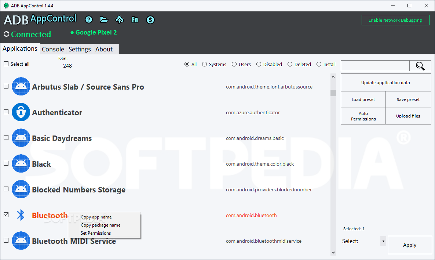Screen dimensions: 435x260
Task: Select the Disabled filter radio button
Action: (259, 64)
